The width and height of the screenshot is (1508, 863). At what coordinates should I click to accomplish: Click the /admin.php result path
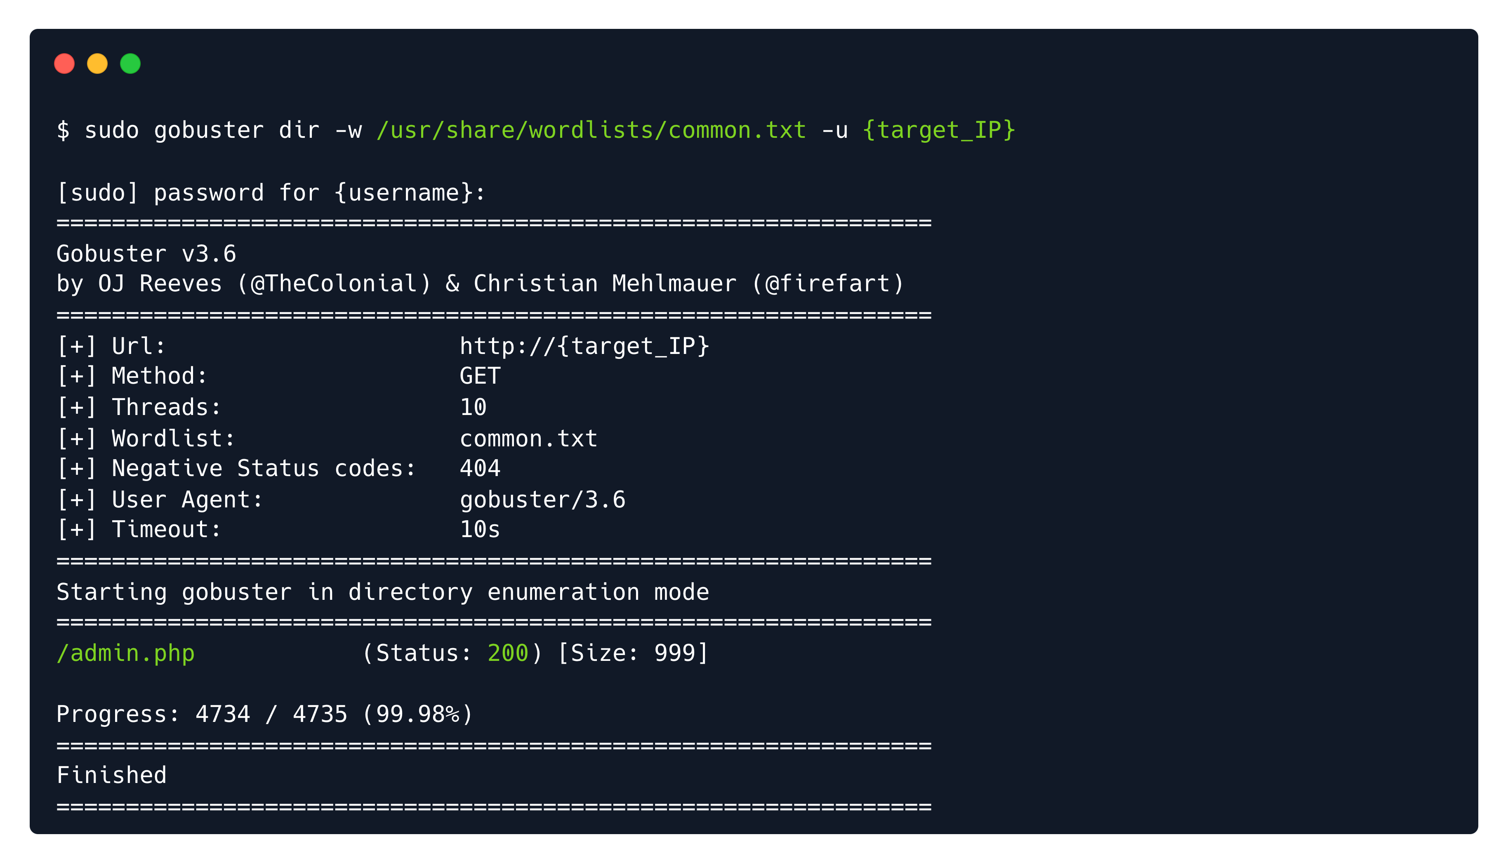coord(126,653)
